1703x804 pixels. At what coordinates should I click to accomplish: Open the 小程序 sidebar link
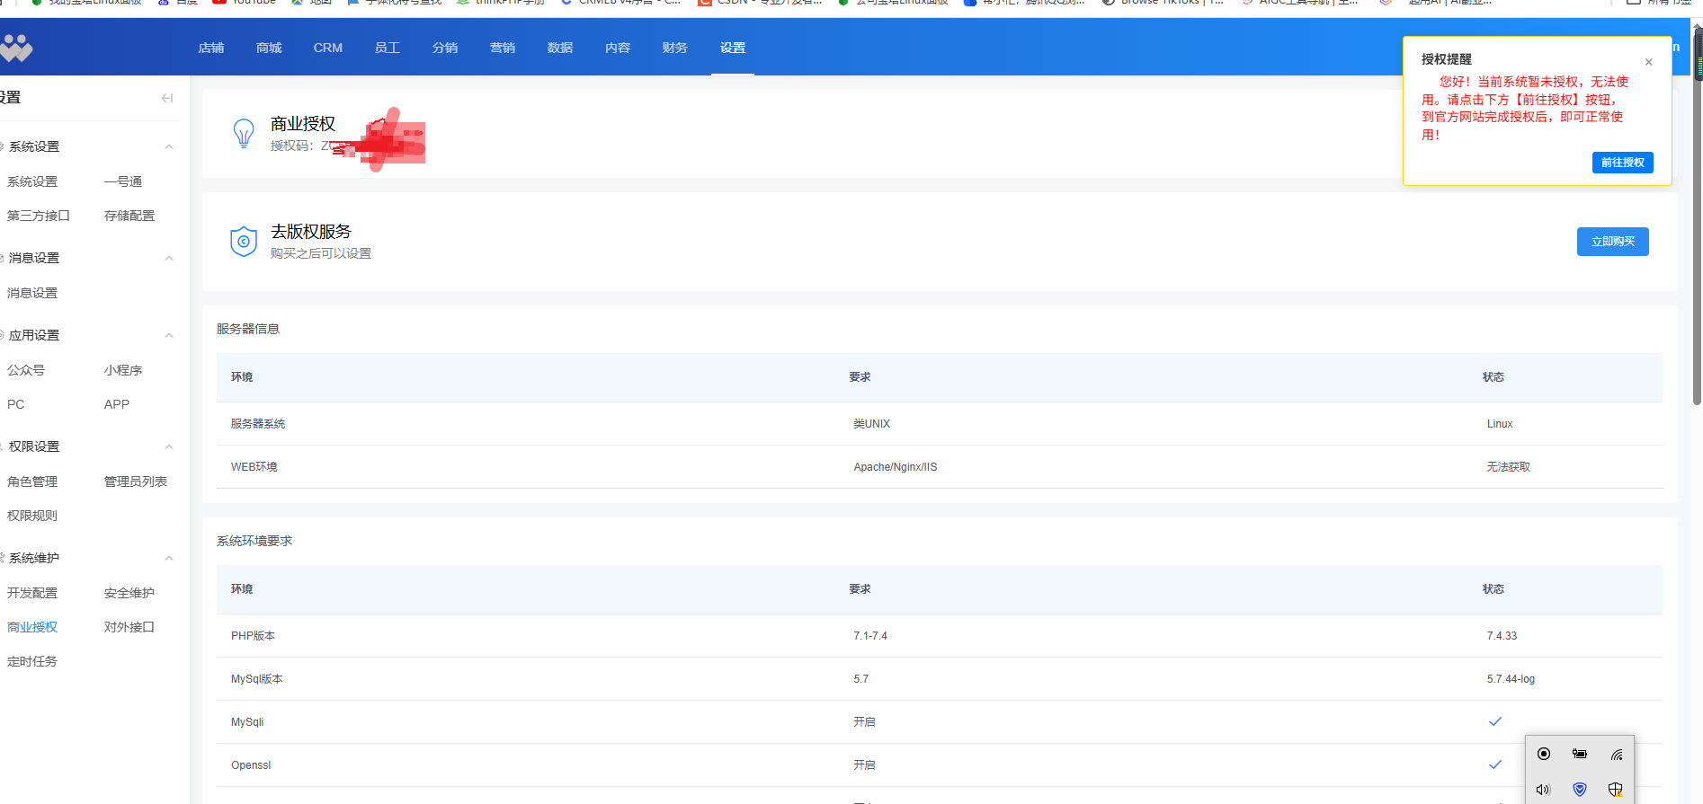[123, 370]
